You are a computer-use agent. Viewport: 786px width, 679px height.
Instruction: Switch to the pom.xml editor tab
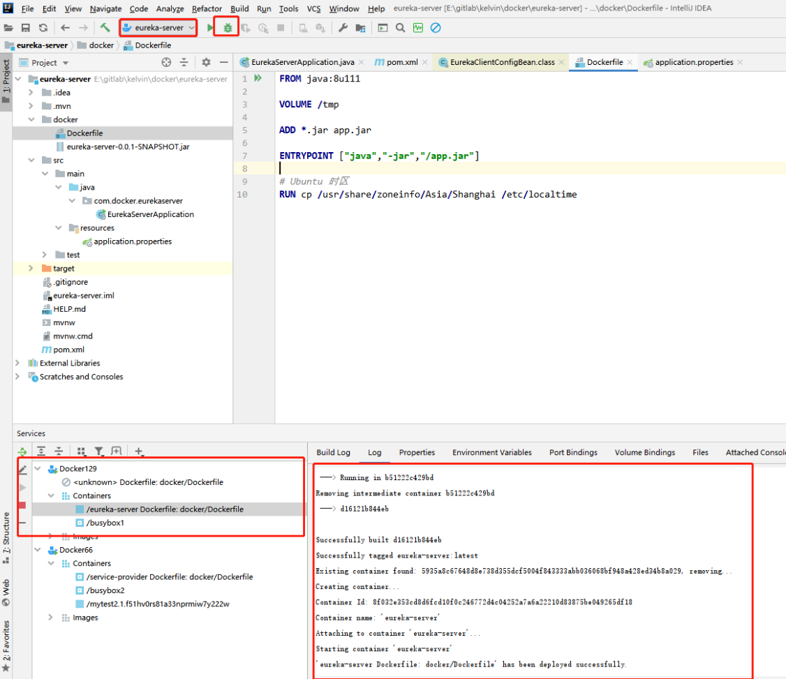(x=401, y=62)
